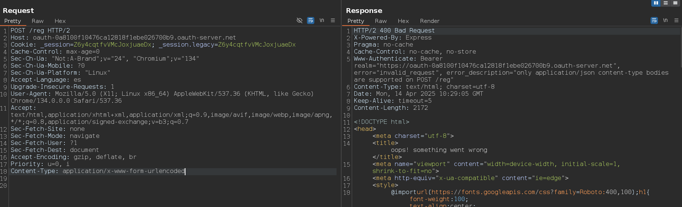This screenshot has height=207, width=682.
Task: Toggle hidden-content eye icon in Request panel
Action: tap(300, 20)
